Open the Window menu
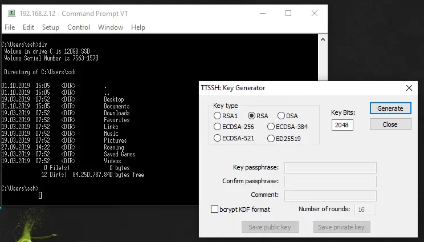 [111, 27]
